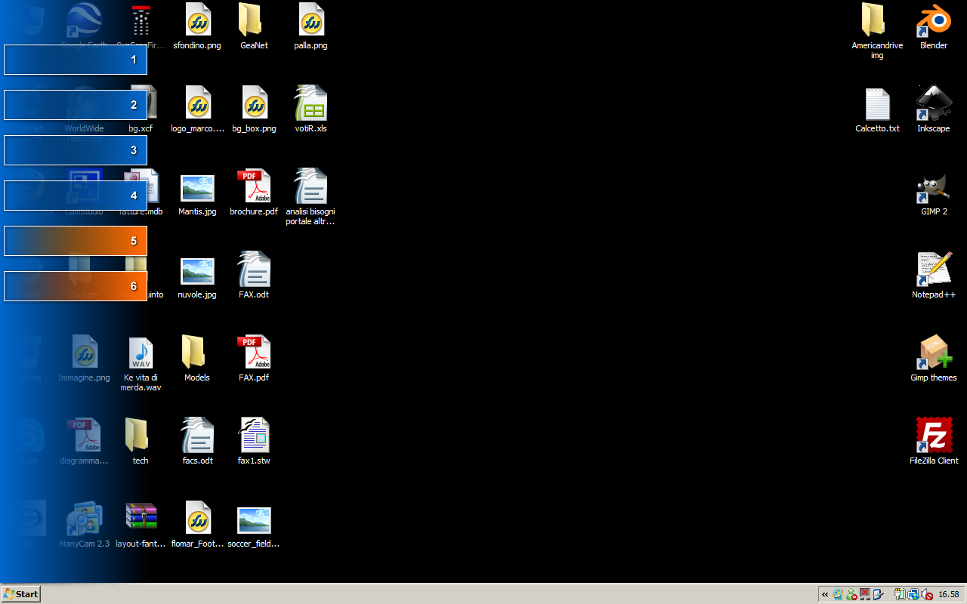Launch Inkscape from the desktop

934,109
